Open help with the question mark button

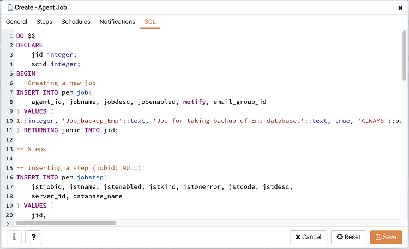[33, 237]
